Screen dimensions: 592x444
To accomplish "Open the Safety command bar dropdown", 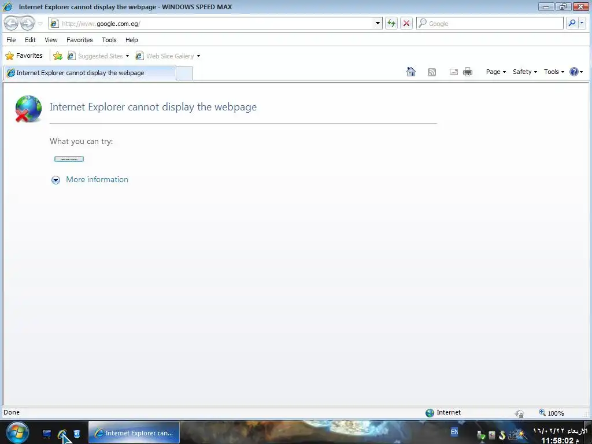I will [525, 72].
